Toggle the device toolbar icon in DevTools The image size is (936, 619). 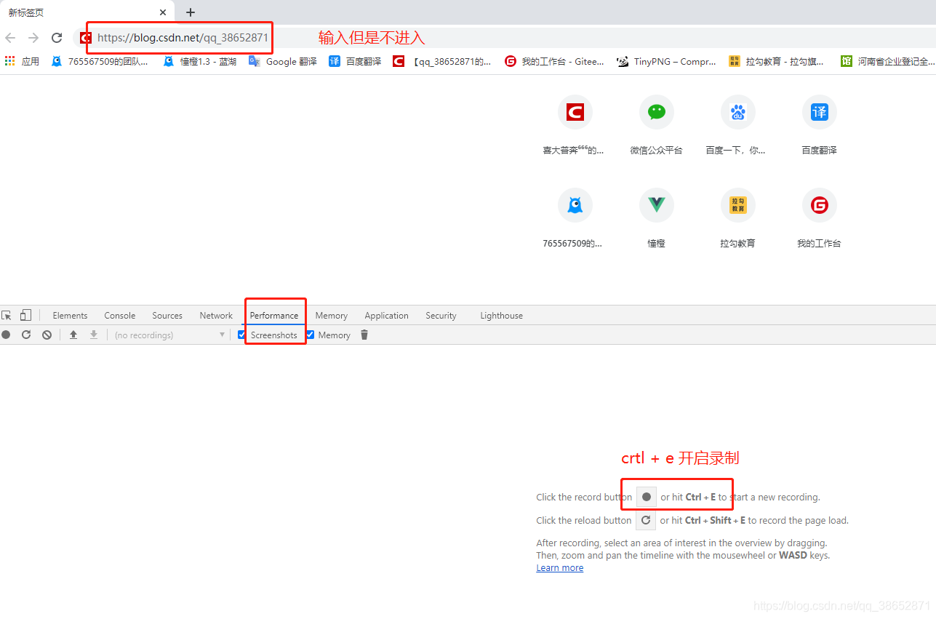click(25, 315)
